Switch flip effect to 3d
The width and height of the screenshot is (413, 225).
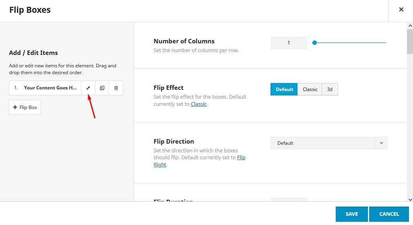click(330, 89)
